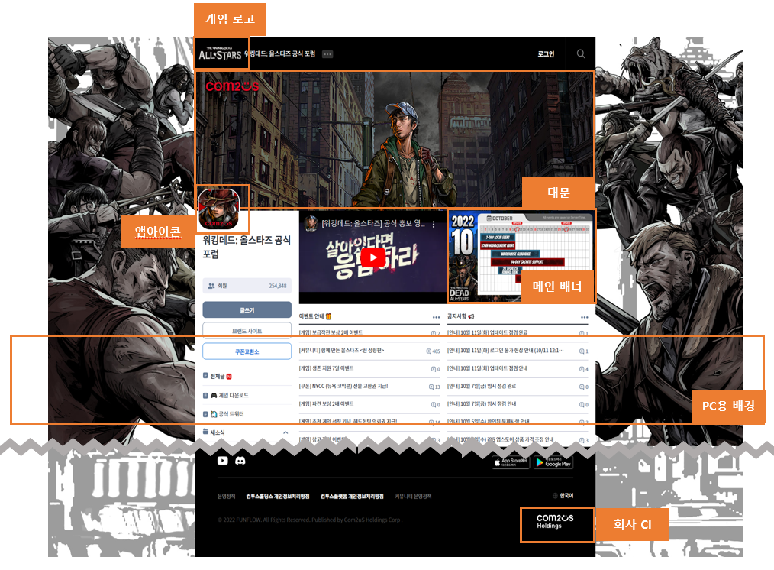Open 컴투스홀딩스 개인정보처리방침 footer link
774x570 pixels.
[x=278, y=497]
